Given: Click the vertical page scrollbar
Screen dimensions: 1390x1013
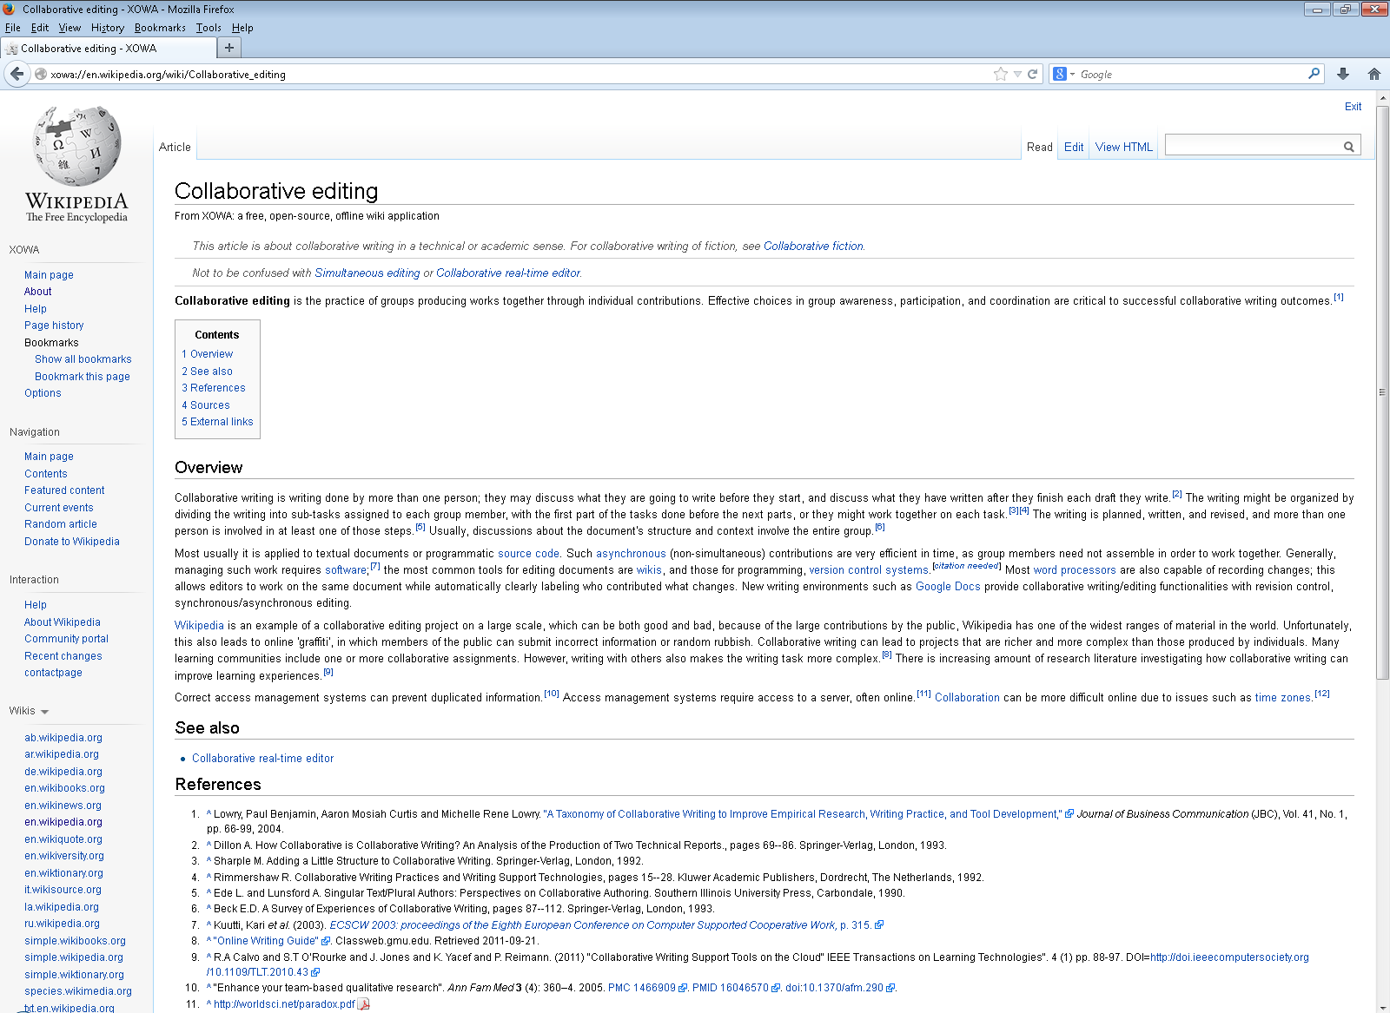Looking at the screenshot, I should tap(1382, 391).
